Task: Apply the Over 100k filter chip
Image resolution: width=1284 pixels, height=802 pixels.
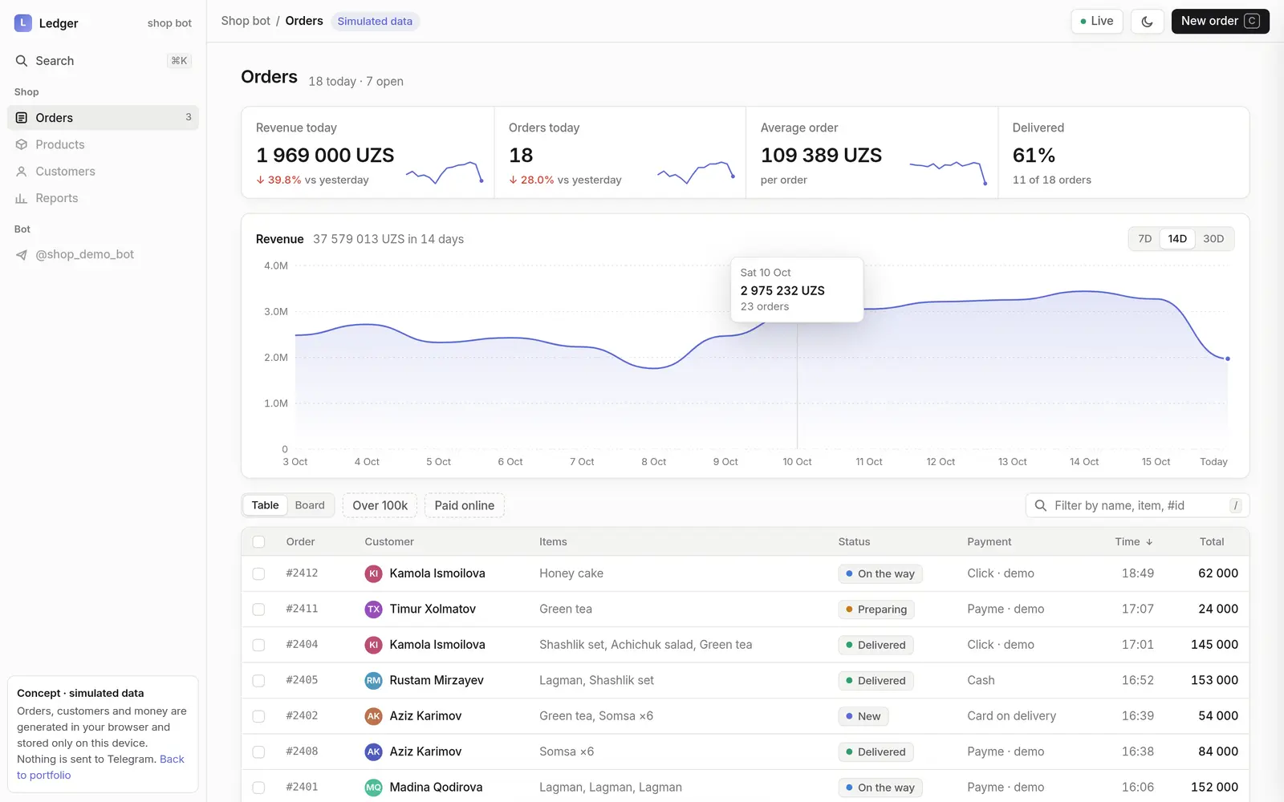Action: [x=380, y=505]
